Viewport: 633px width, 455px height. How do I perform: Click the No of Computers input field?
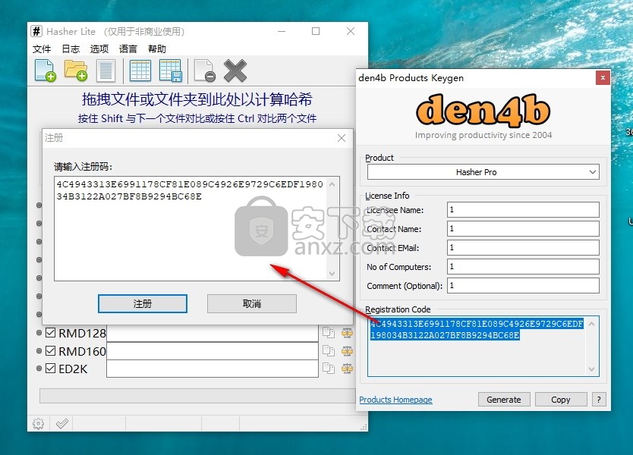[523, 267]
